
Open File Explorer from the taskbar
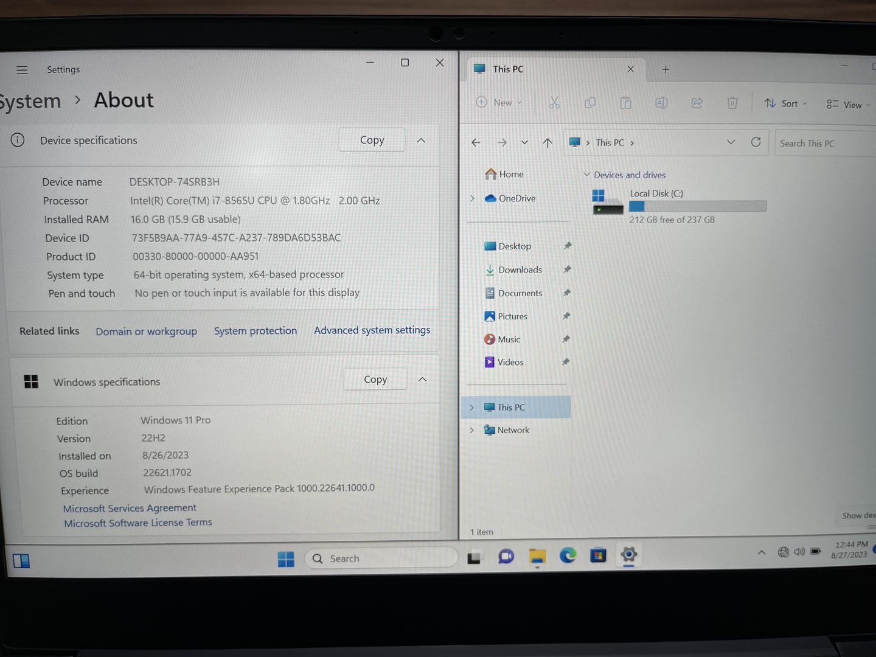537,556
